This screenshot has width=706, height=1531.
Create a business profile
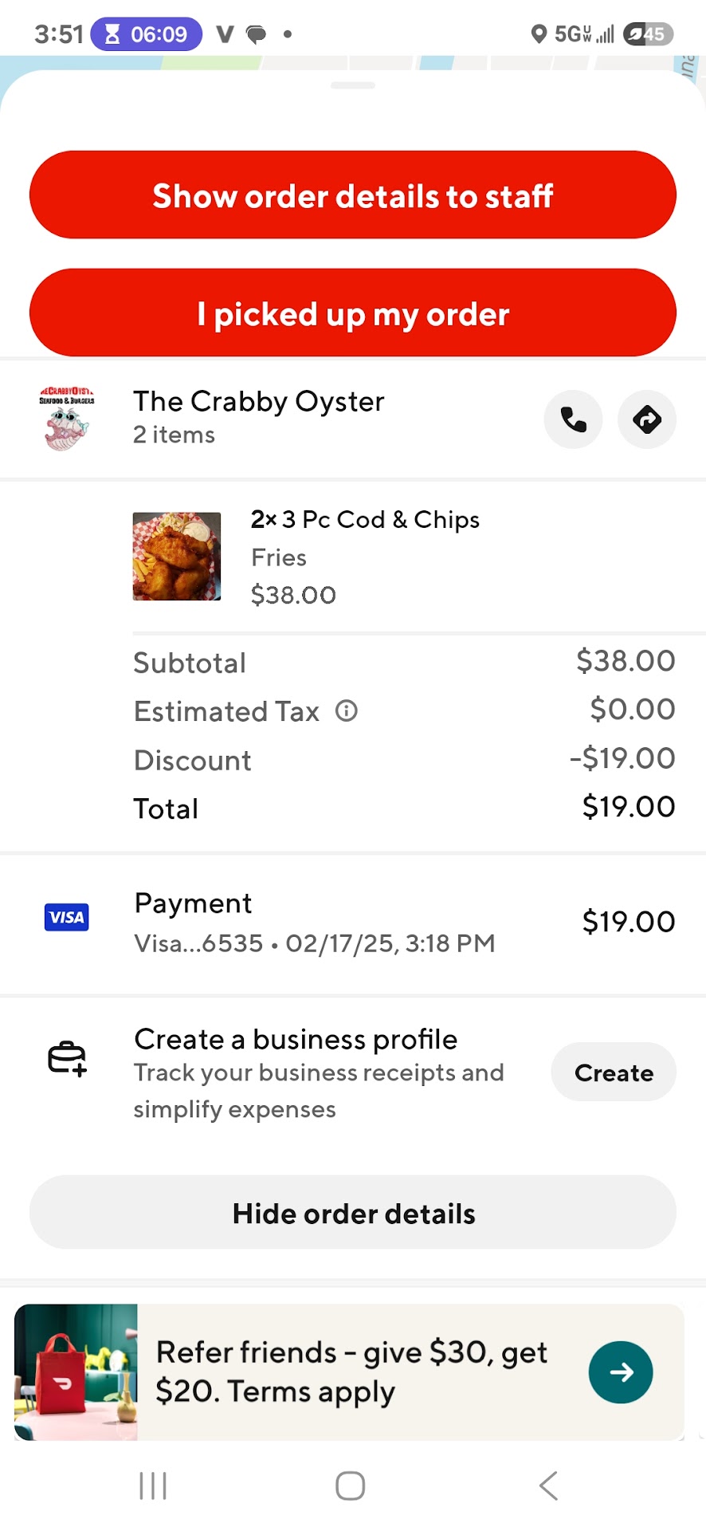coord(614,1072)
